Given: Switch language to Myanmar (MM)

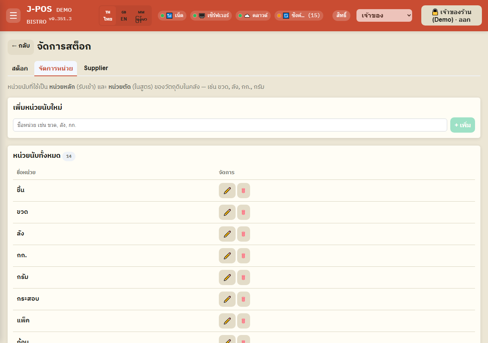Looking at the screenshot, I should pyautogui.click(x=141, y=16).
